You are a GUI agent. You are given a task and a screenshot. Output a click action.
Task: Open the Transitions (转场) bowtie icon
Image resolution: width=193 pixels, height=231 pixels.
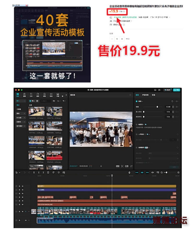coord(51,95)
